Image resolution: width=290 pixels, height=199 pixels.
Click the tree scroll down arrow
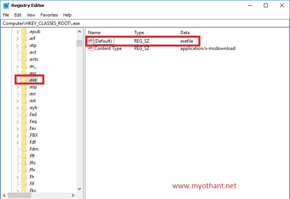[79, 189]
